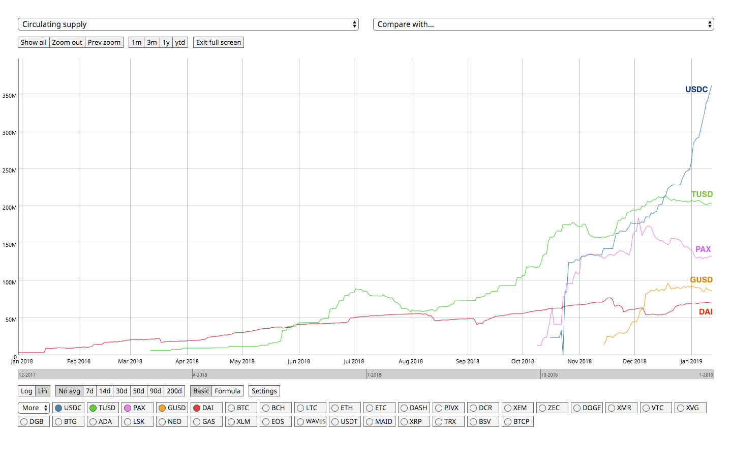This screenshot has height=458, width=732.
Task: Enable the VTC coin series
Action: click(656, 408)
